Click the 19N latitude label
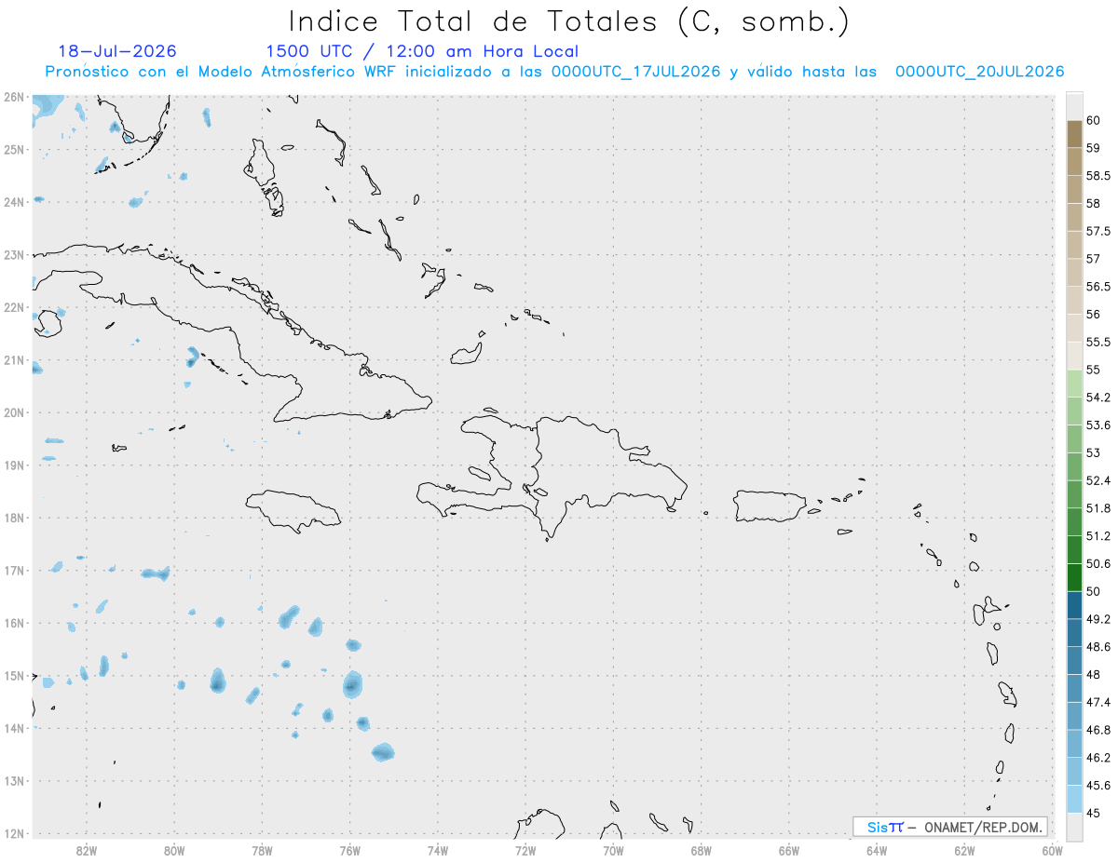The height and width of the screenshot is (863, 1118). pos(14,465)
